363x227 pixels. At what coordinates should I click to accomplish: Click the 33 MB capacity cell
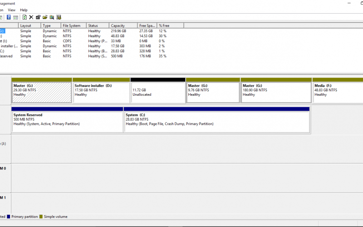(116, 41)
